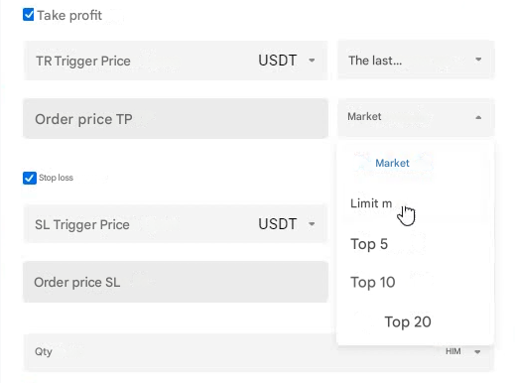Open USDT dropdown in SL Trigger Price
The width and height of the screenshot is (515, 383).
coord(287,224)
